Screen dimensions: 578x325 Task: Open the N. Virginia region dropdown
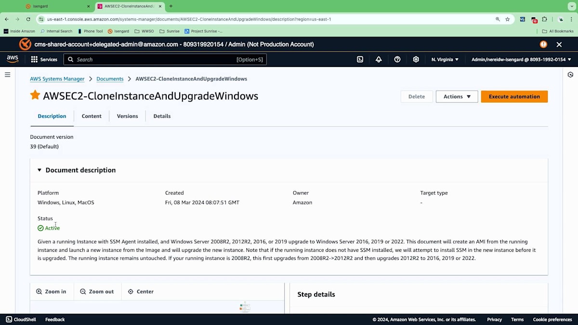[445, 59]
